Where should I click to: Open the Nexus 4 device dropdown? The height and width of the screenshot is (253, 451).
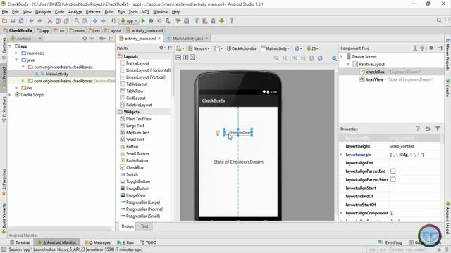click(199, 48)
